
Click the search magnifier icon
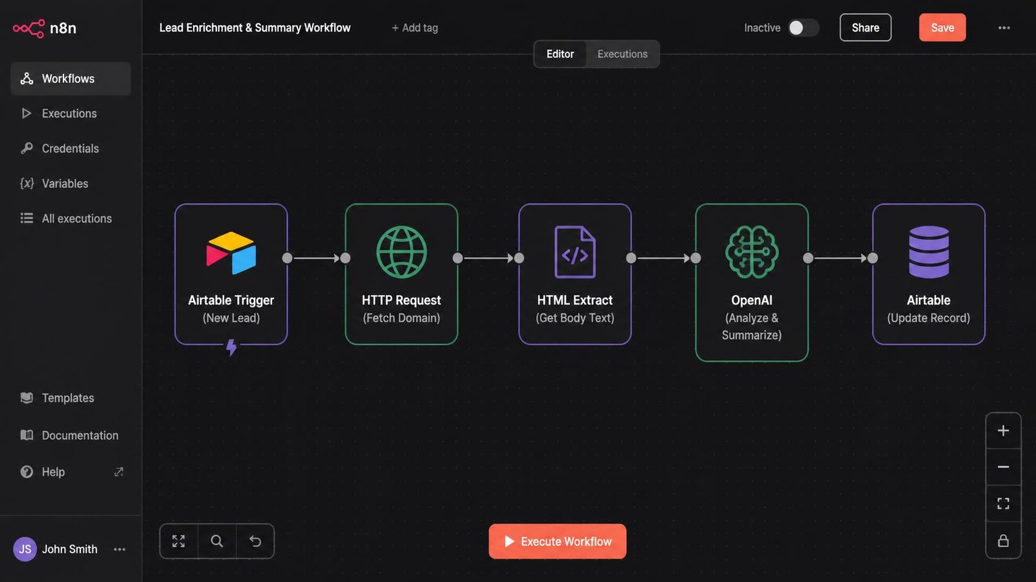click(x=217, y=541)
